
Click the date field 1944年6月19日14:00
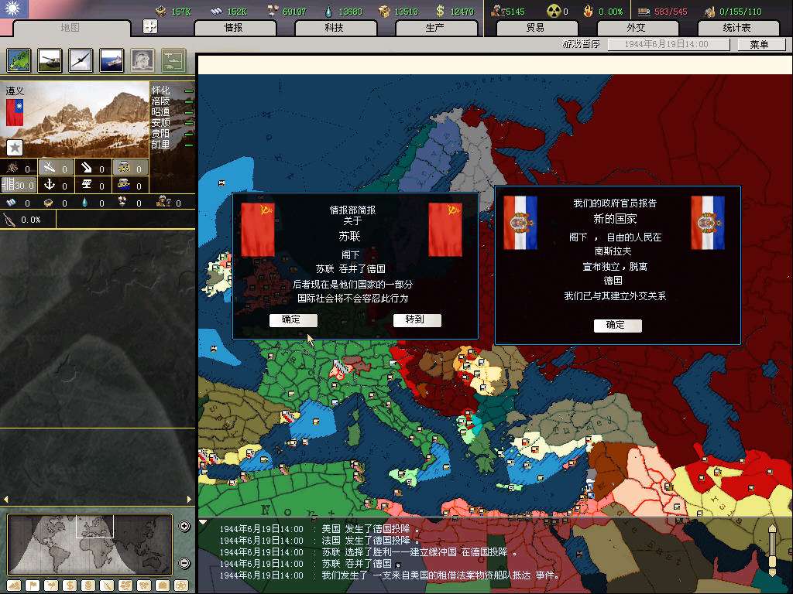point(668,44)
